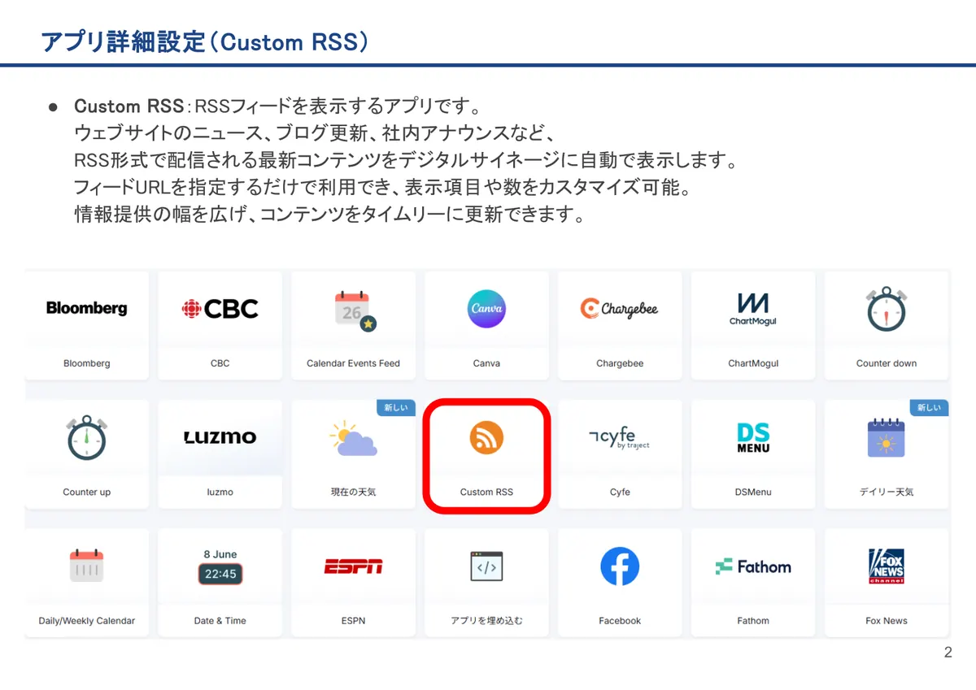This screenshot has width=976, height=690.
Task: Click the Counter down caption
Action: [887, 363]
